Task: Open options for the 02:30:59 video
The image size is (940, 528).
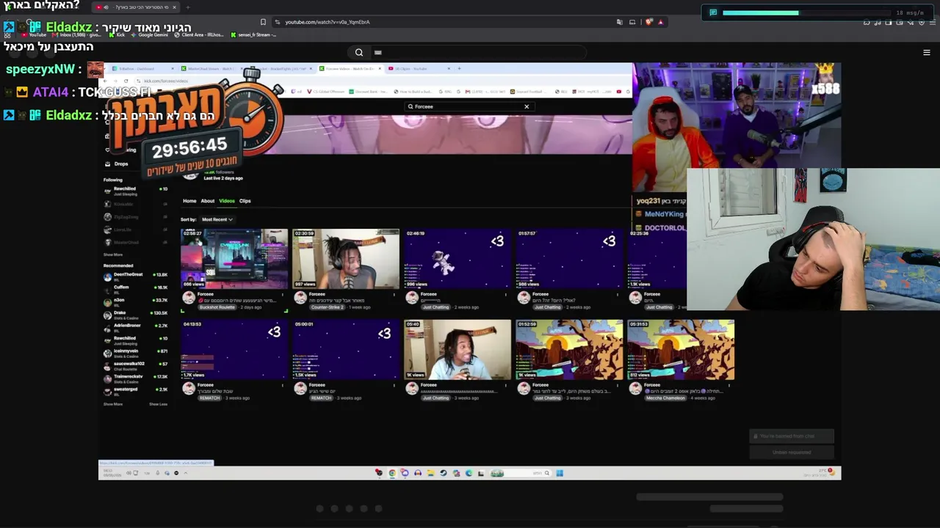Action: click(394, 295)
